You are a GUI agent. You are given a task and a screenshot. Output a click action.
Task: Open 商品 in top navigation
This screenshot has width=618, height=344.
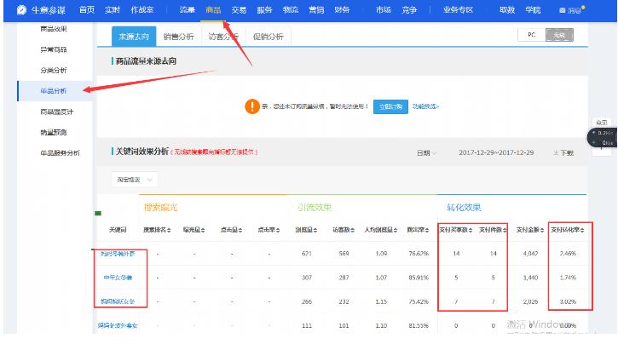pyautogui.click(x=213, y=10)
